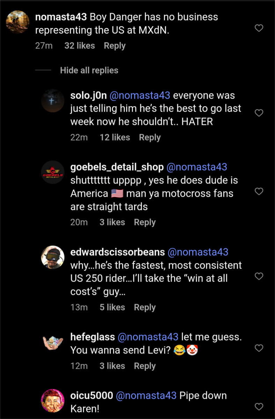Reply to edwardscissorbeans' comment
The width and height of the screenshot is (275, 419).
pos(144,308)
